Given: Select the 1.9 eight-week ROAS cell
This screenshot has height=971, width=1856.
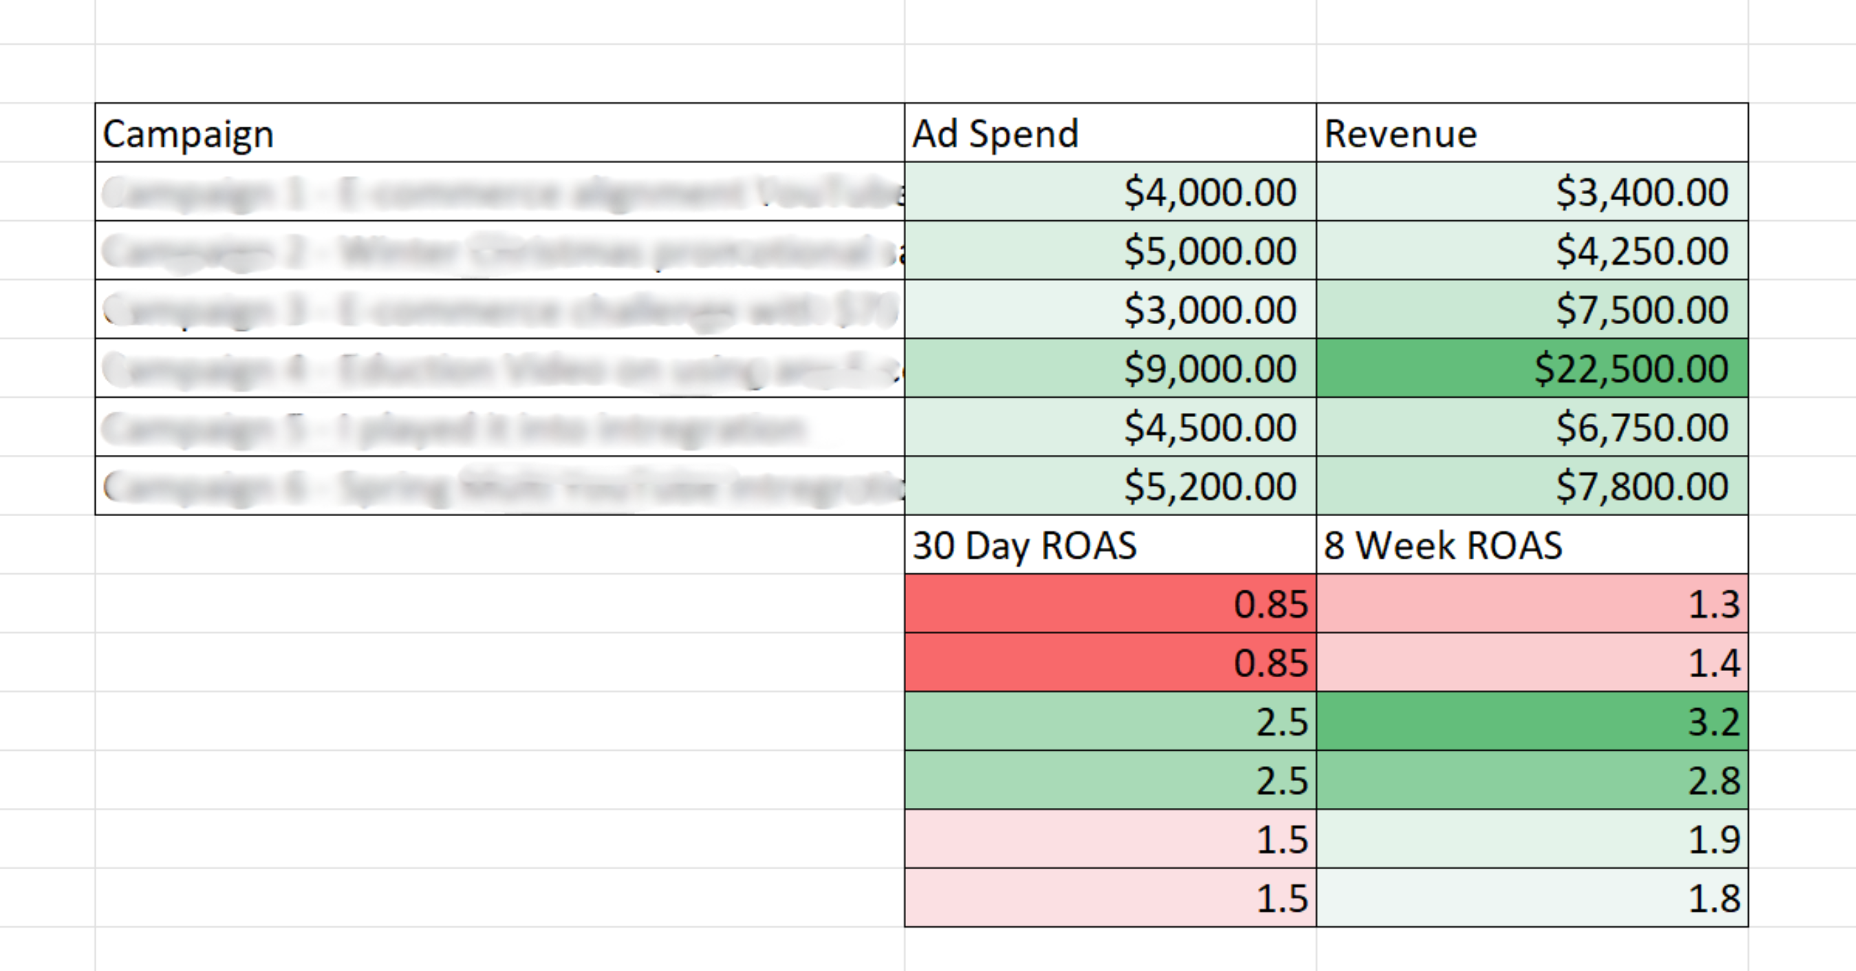Looking at the screenshot, I should 1531,839.
